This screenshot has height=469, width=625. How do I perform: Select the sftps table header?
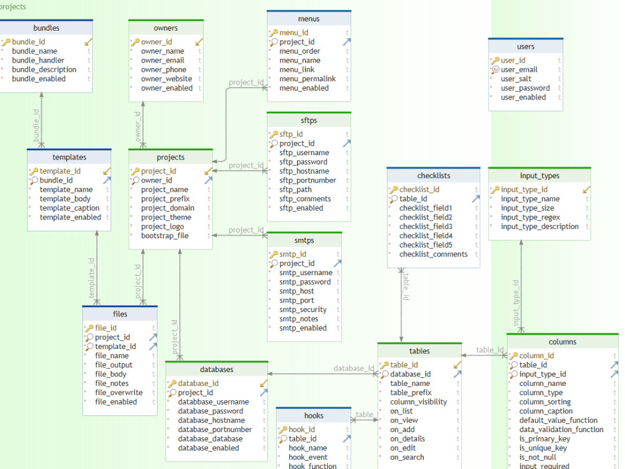coord(309,119)
